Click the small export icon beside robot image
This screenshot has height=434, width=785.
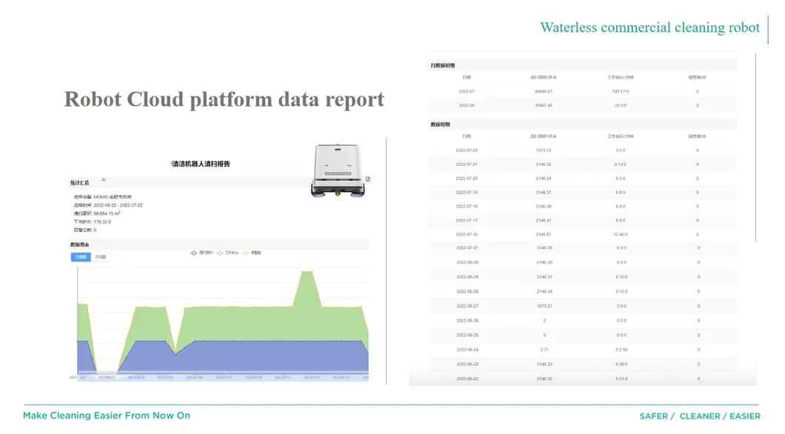coord(368,179)
